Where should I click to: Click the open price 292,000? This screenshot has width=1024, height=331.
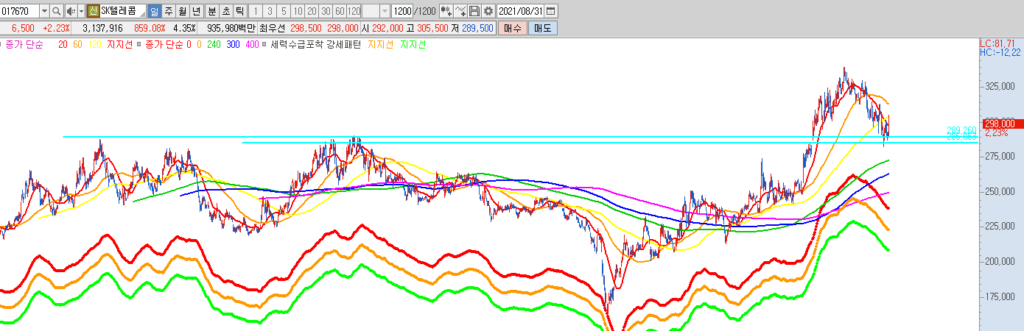coord(387,28)
